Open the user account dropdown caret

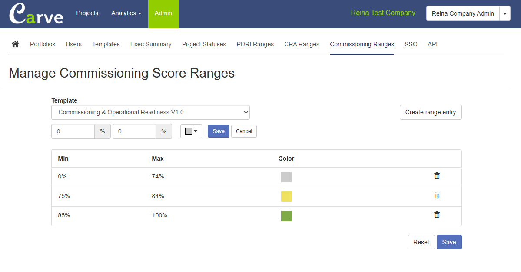click(x=505, y=13)
